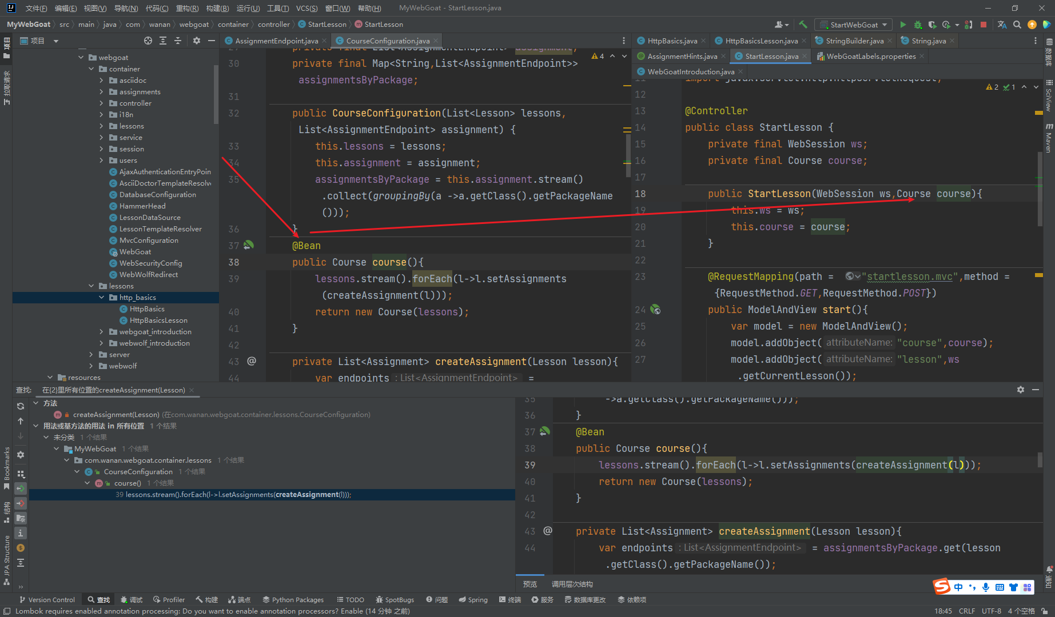Click the Project tree vertical scrollbar
Screen dimensions: 1055x617
click(216, 94)
